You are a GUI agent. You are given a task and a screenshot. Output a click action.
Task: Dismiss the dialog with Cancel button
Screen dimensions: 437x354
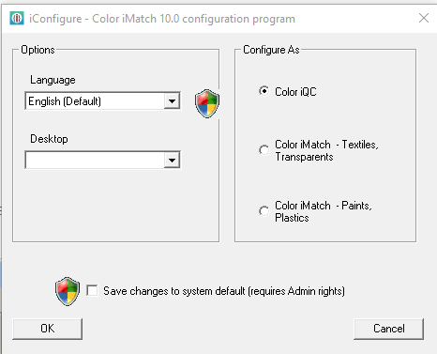click(388, 329)
